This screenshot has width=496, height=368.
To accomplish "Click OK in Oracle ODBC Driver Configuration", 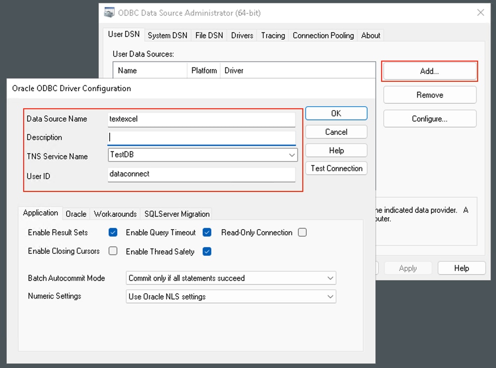I will pos(336,114).
